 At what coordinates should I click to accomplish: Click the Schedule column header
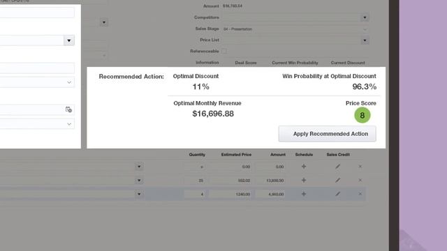pyautogui.click(x=304, y=155)
